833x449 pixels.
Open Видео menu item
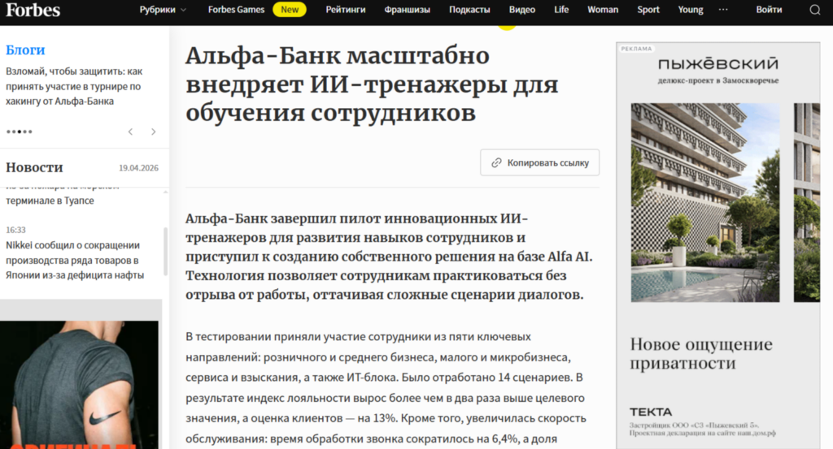point(522,10)
